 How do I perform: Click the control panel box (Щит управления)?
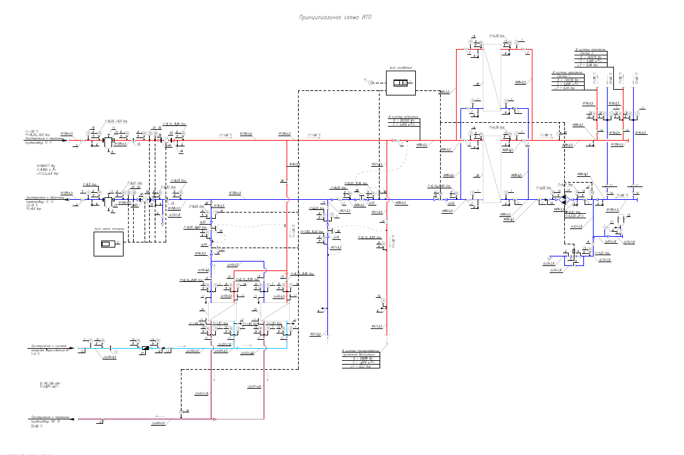[401, 83]
